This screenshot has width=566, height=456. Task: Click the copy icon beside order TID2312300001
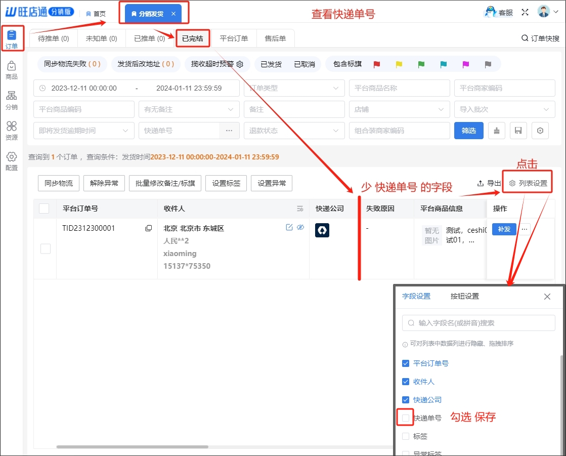(x=149, y=228)
